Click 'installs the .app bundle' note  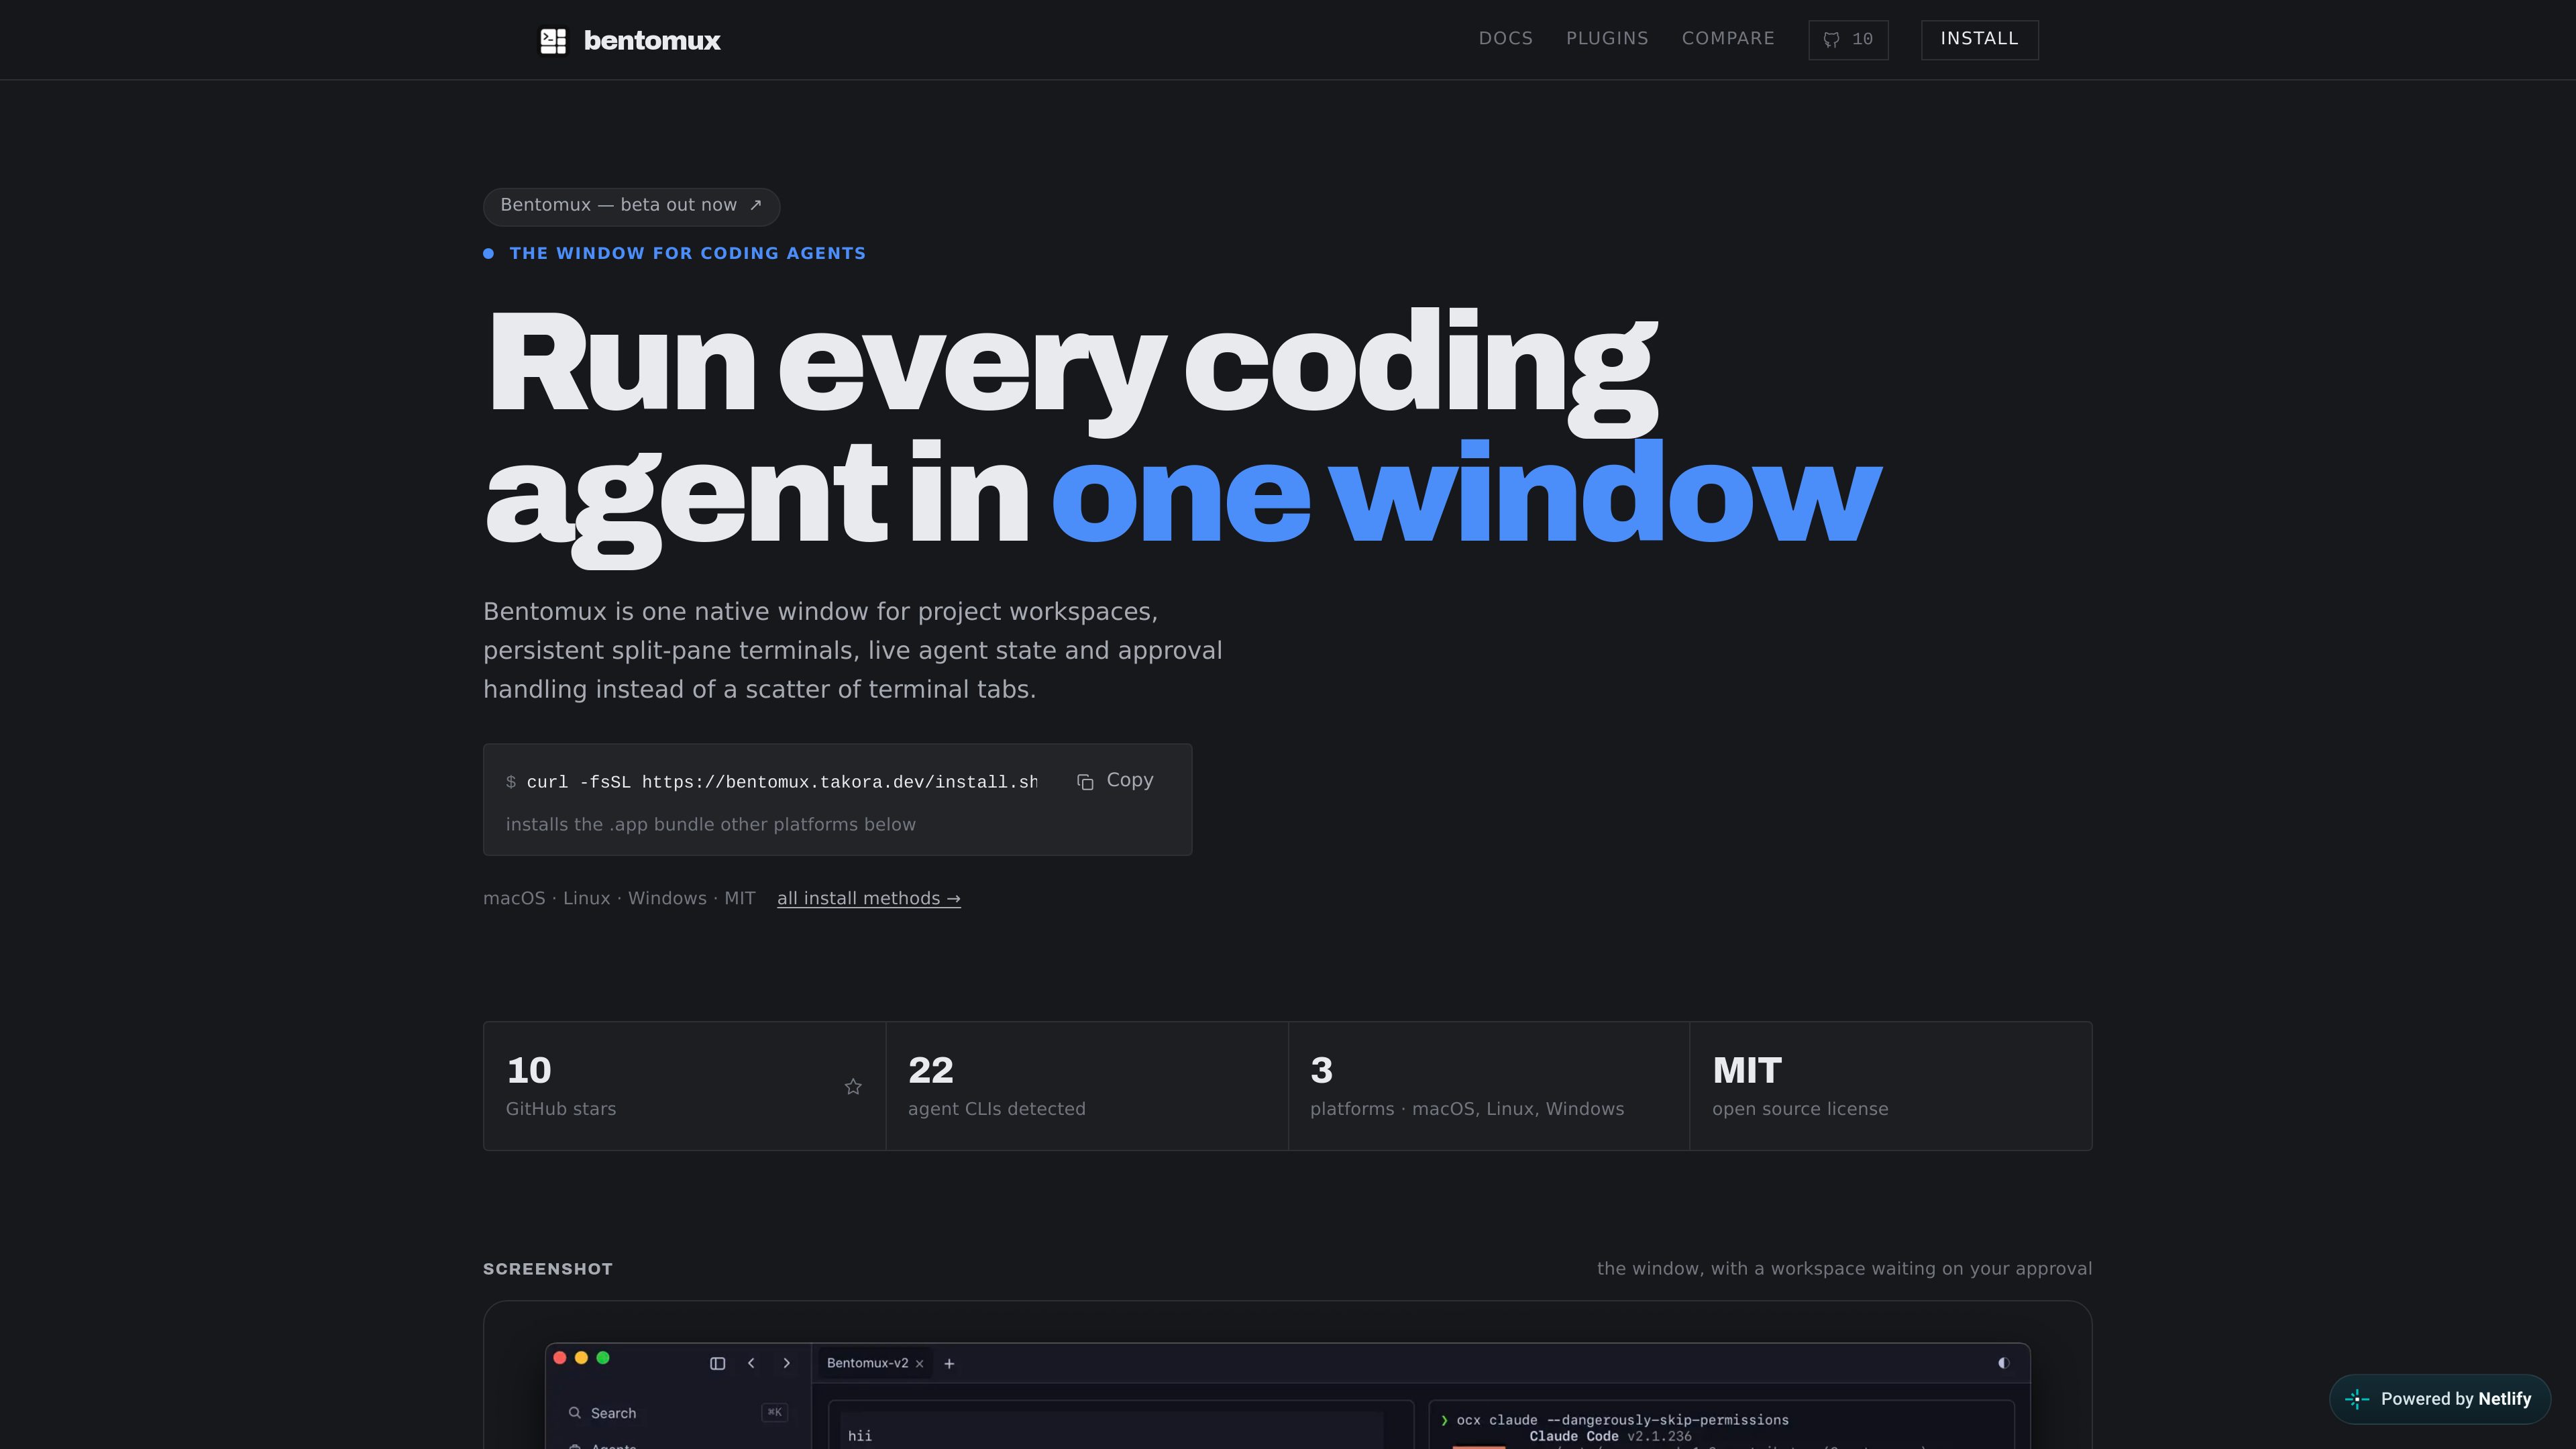(710, 824)
